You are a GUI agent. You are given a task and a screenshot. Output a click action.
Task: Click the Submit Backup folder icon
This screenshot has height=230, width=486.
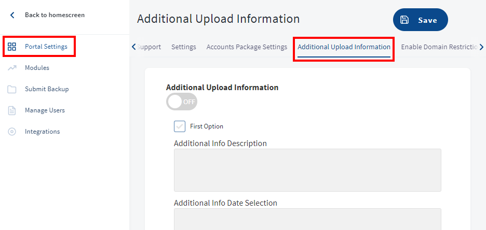12,89
